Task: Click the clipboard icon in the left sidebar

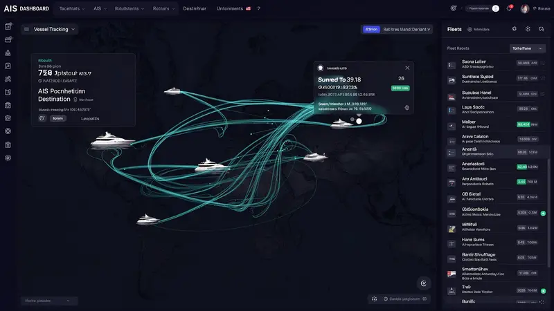Action: click(x=8, y=144)
